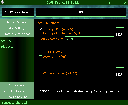The width and height of the screenshot is (128, 105).
Task: Open About Optix Pro page
Action: click(17, 97)
